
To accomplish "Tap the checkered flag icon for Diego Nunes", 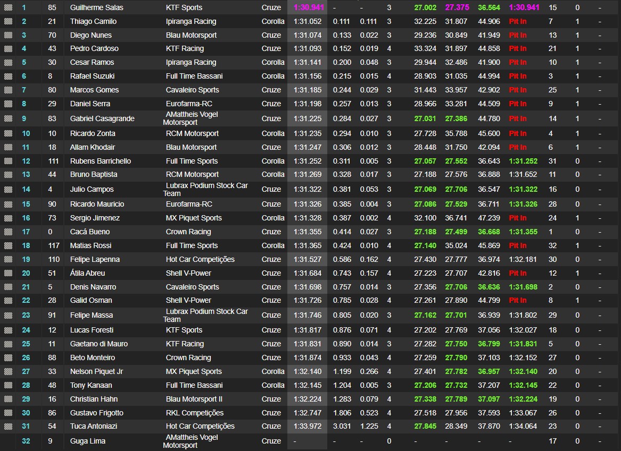I will (x=8, y=35).
